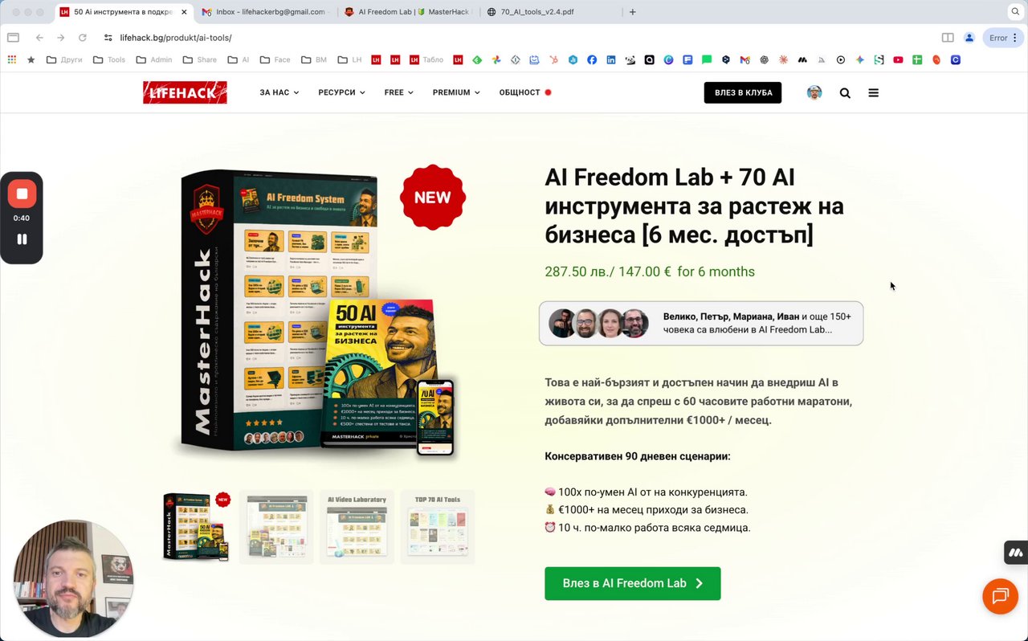Viewport: 1028px width, 641px height.
Task: Pause the recording in the recorder widget
Action: tap(22, 239)
